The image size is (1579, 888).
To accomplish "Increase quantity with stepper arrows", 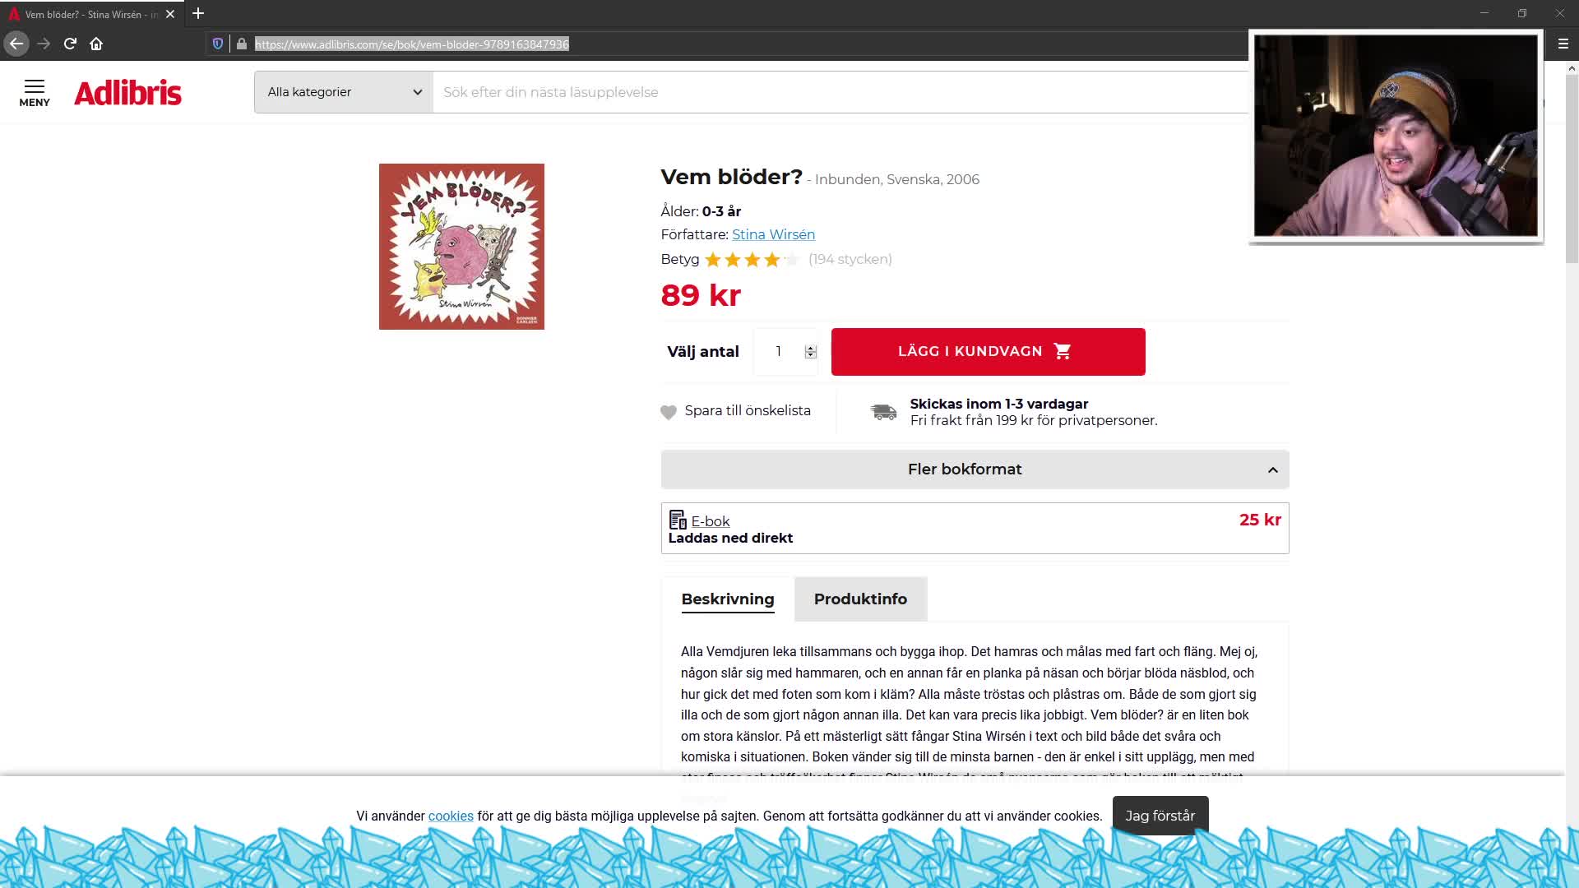I will (x=811, y=348).
